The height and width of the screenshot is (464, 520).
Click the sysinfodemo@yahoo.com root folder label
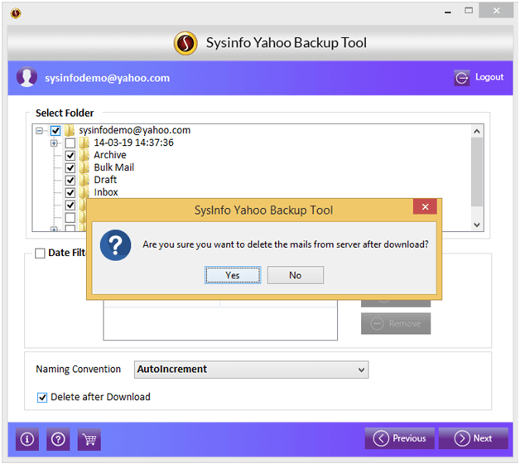[135, 130]
